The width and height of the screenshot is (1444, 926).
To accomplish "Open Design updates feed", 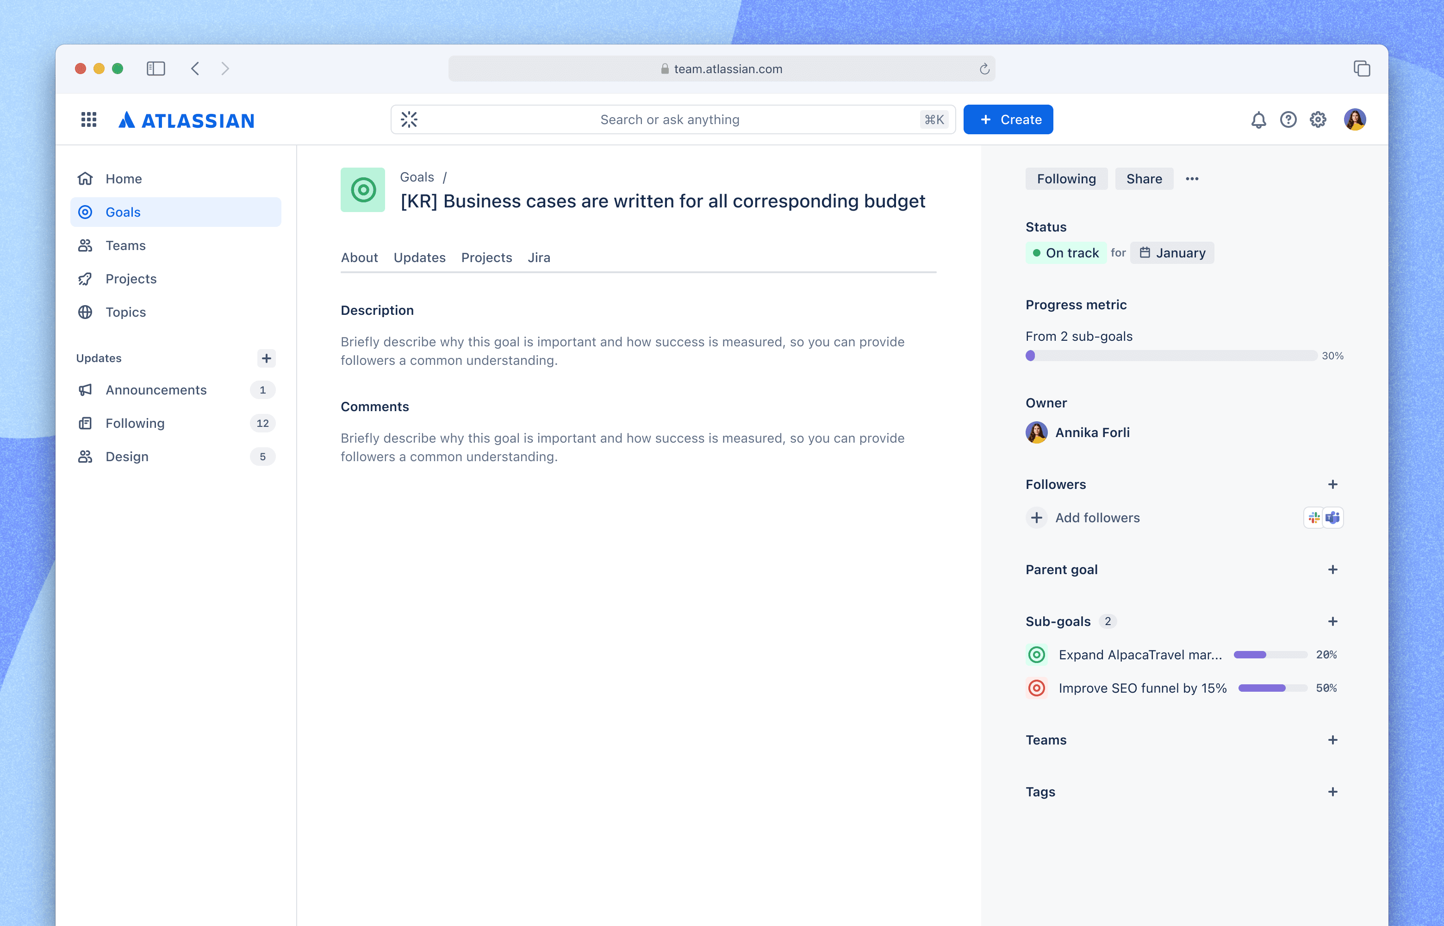I will (175, 457).
